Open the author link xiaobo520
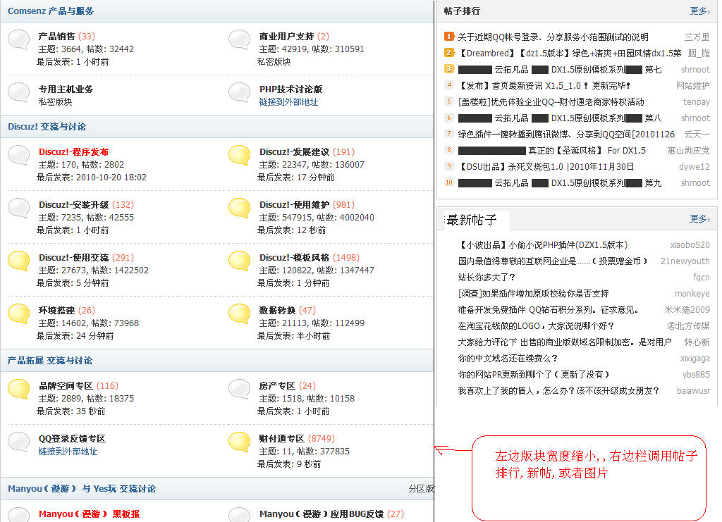The height and width of the screenshot is (522, 722). [690, 245]
